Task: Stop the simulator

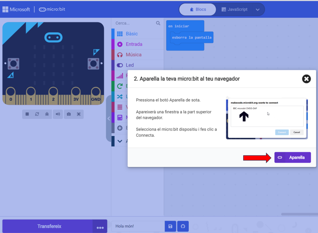Action: 27,114
